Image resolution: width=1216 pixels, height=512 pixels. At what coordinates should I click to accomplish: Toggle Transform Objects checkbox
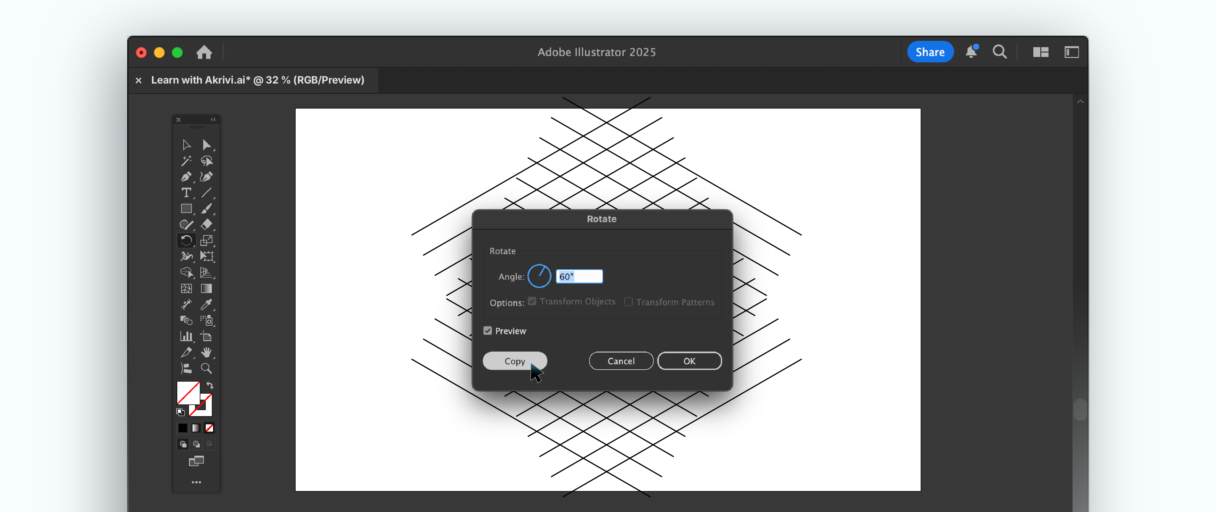tap(532, 302)
